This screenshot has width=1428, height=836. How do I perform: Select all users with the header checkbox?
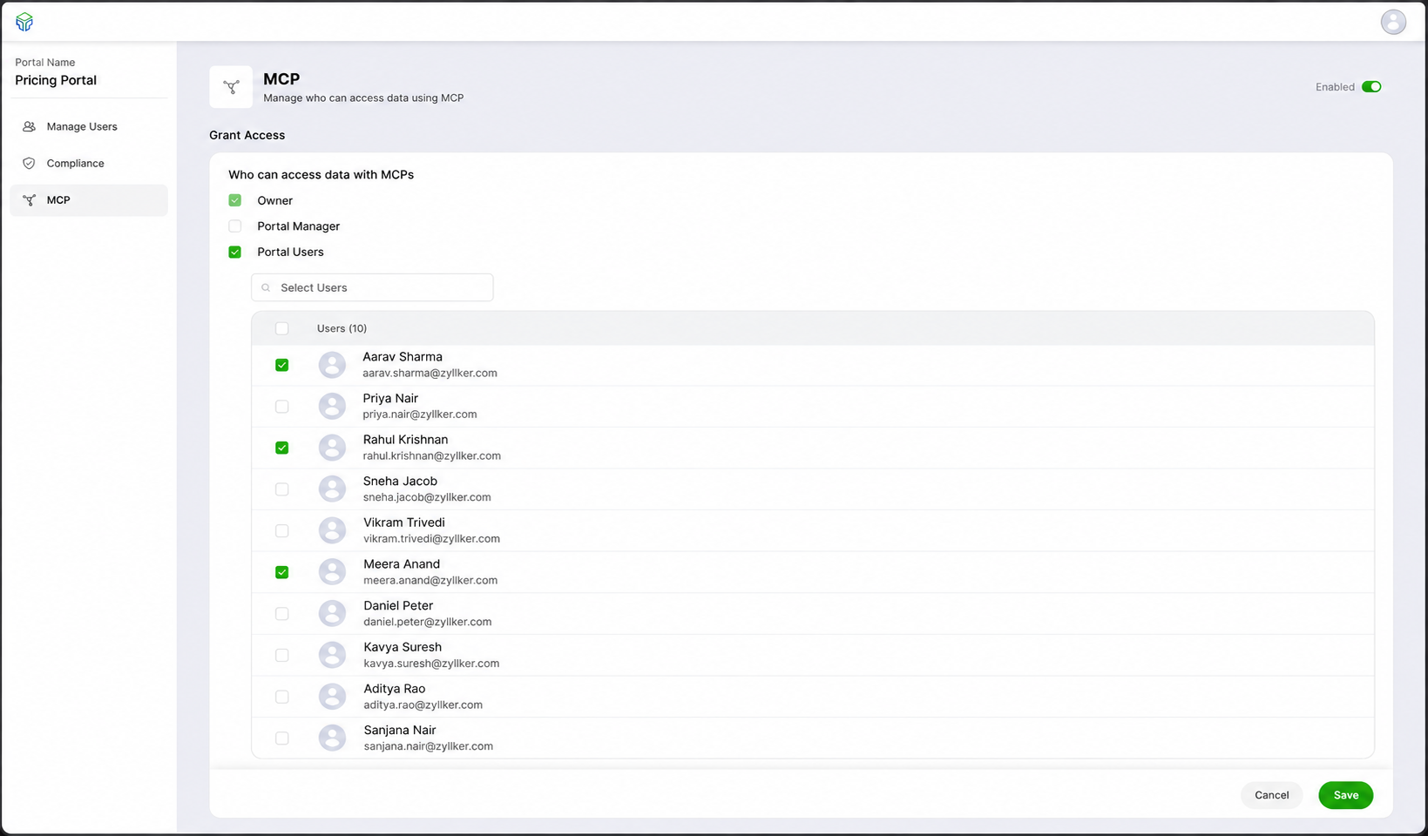(281, 328)
